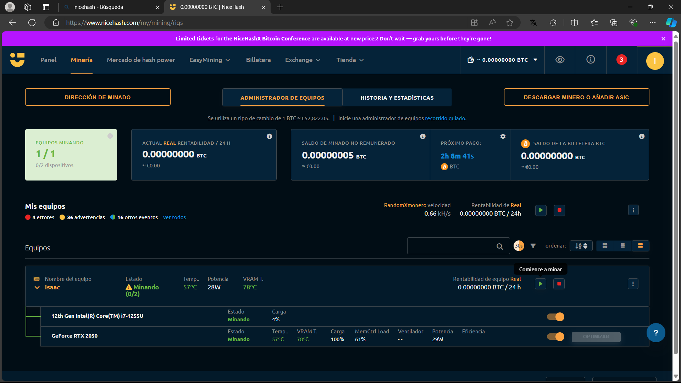This screenshot has width=681, height=383.
Task: Start mining on Isaac rig
Action: 541,284
